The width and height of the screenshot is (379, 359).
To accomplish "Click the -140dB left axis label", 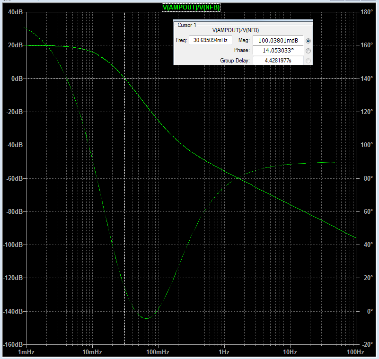I will pyautogui.click(x=13, y=311).
